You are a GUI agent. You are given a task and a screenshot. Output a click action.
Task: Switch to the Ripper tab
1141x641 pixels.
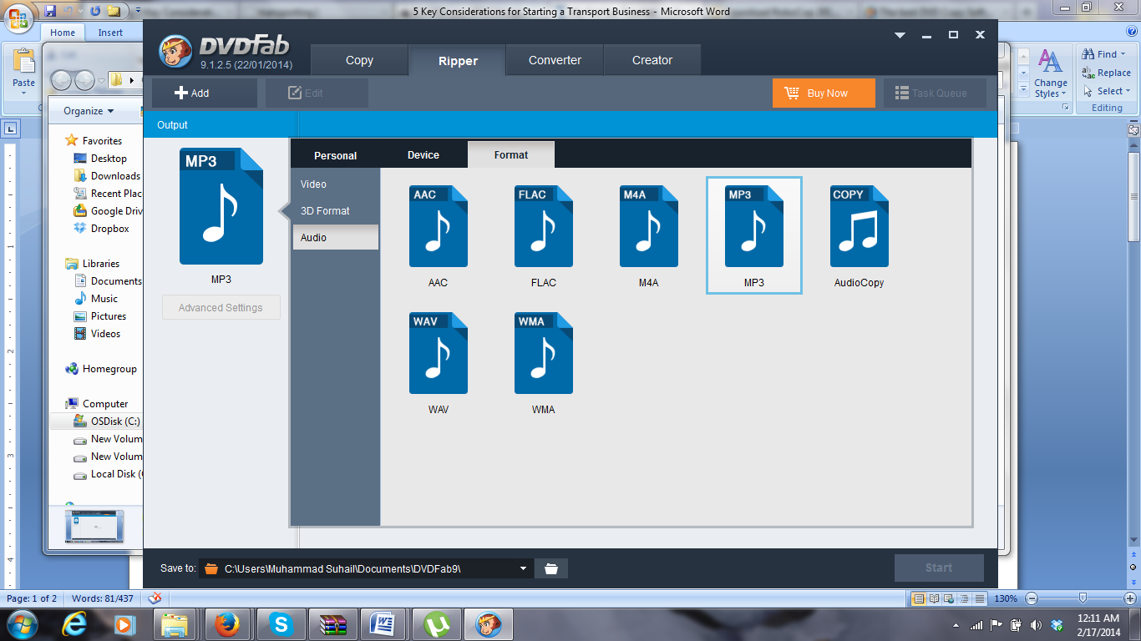coord(458,61)
